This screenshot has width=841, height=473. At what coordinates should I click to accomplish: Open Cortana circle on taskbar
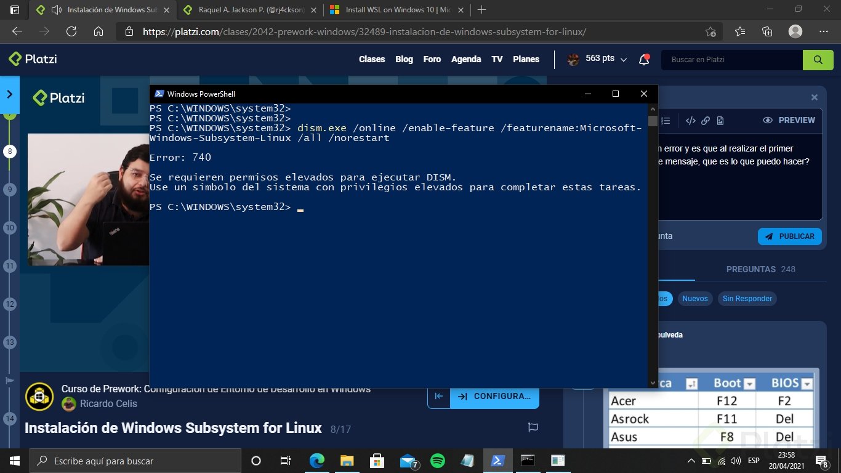point(256,461)
